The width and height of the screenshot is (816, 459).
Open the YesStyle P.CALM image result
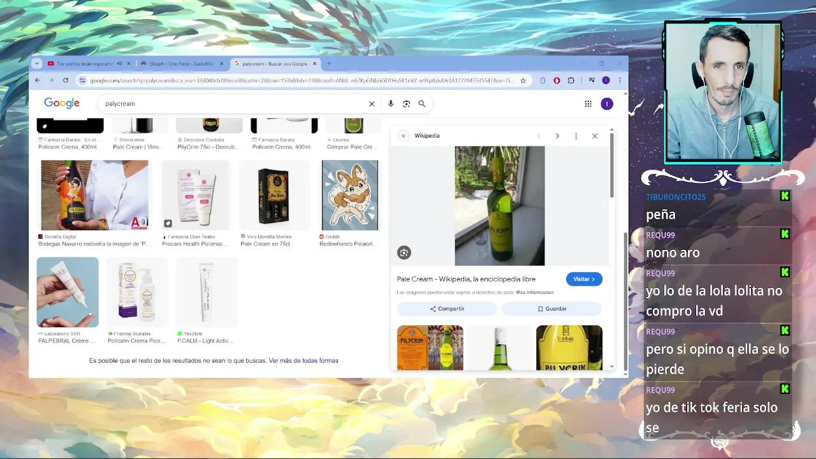pos(207,292)
